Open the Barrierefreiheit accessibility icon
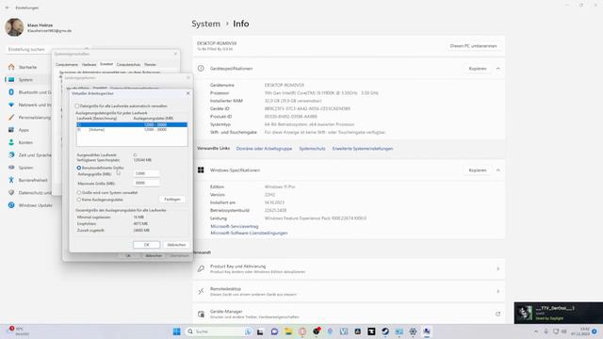603x339 pixels. pos(11,180)
